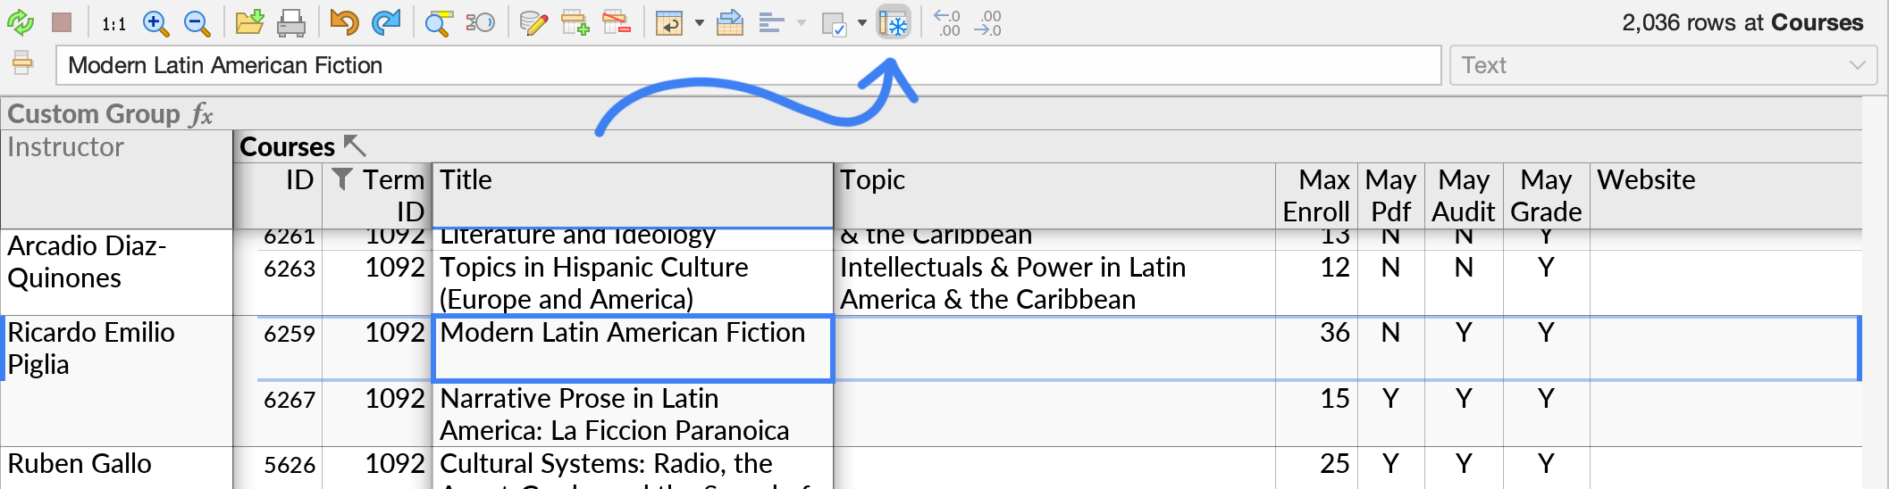1889x489 pixels.
Task: Click the add row icon
Action: pyautogui.click(x=575, y=23)
